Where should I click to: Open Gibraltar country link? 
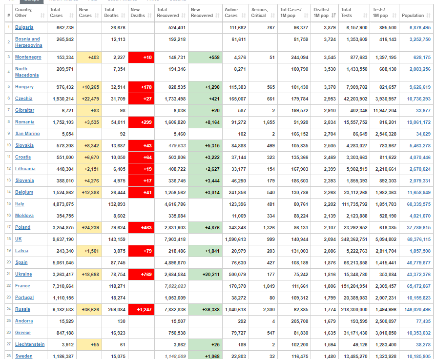[24, 110]
